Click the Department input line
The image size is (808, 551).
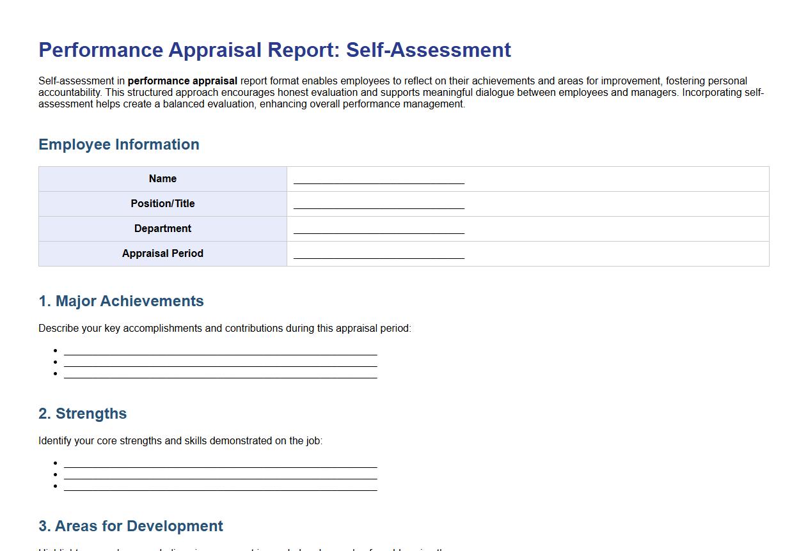click(x=377, y=229)
